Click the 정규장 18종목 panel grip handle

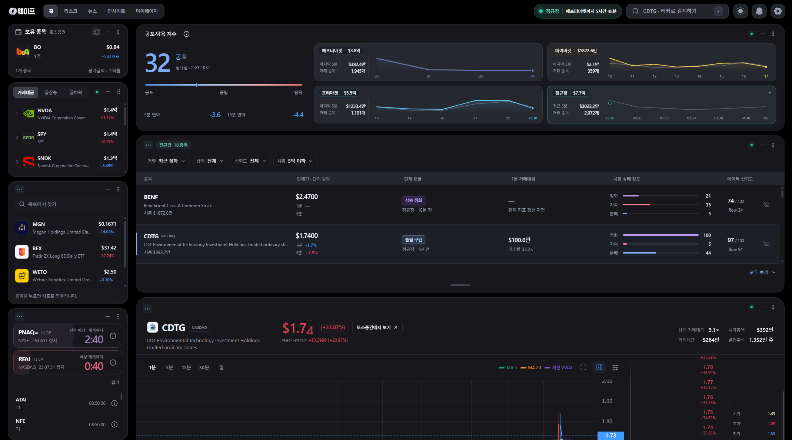[773, 145]
